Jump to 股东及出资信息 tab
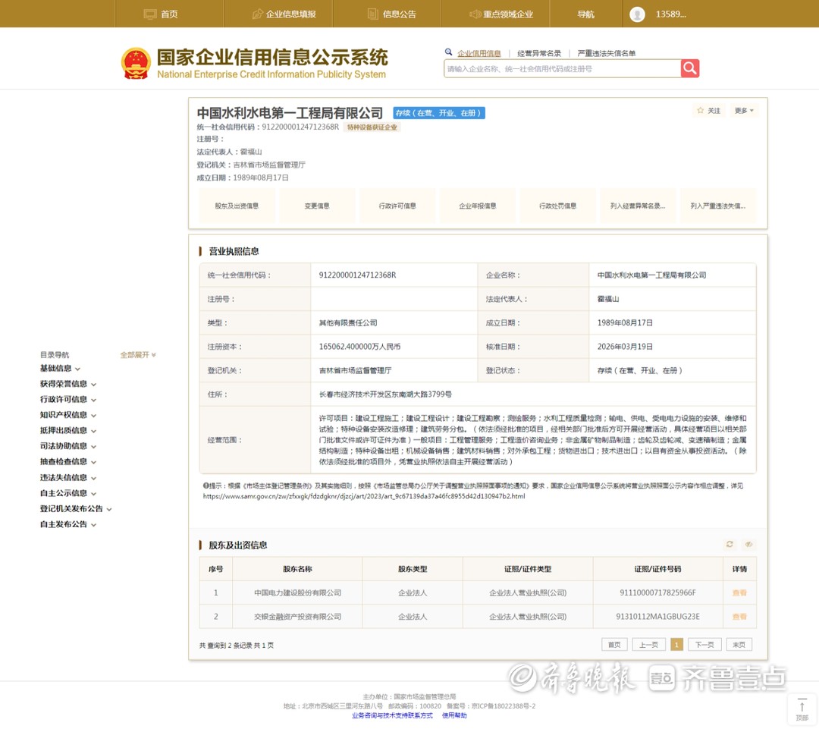Image resolution: width=819 pixels, height=729 pixels. click(237, 206)
